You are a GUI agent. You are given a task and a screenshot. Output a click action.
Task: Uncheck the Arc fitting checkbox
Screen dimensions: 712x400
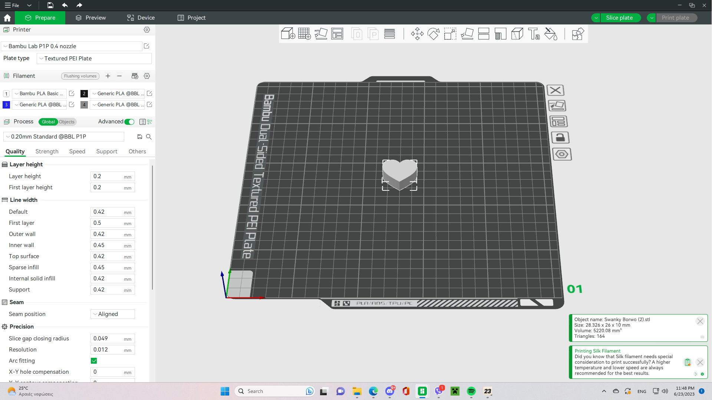click(94, 361)
